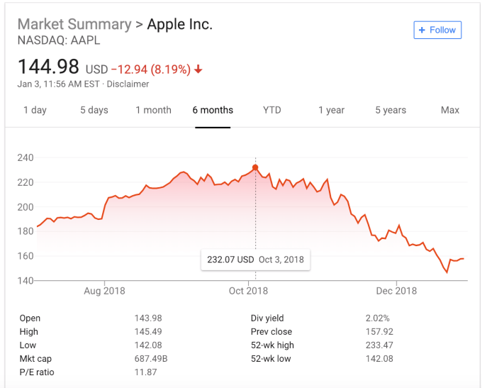Select the 1 month range tab
The height and width of the screenshot is (388, 482).
coord(153,110)
